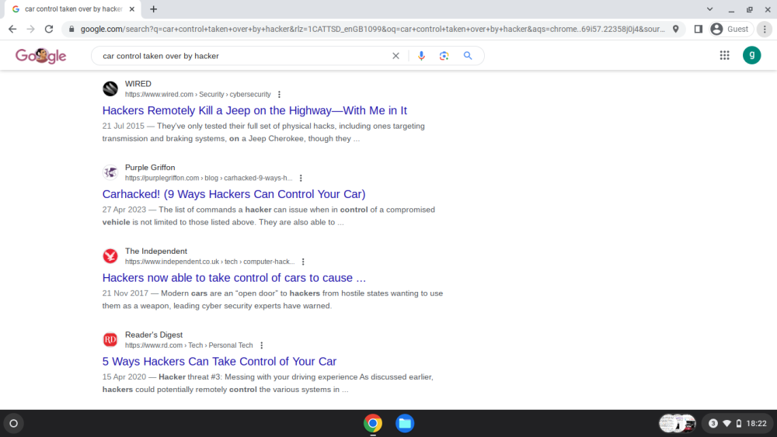The image size is (777, 437).
Task: Click the Purple Griffon source name
Action: (x=150, y=168)
